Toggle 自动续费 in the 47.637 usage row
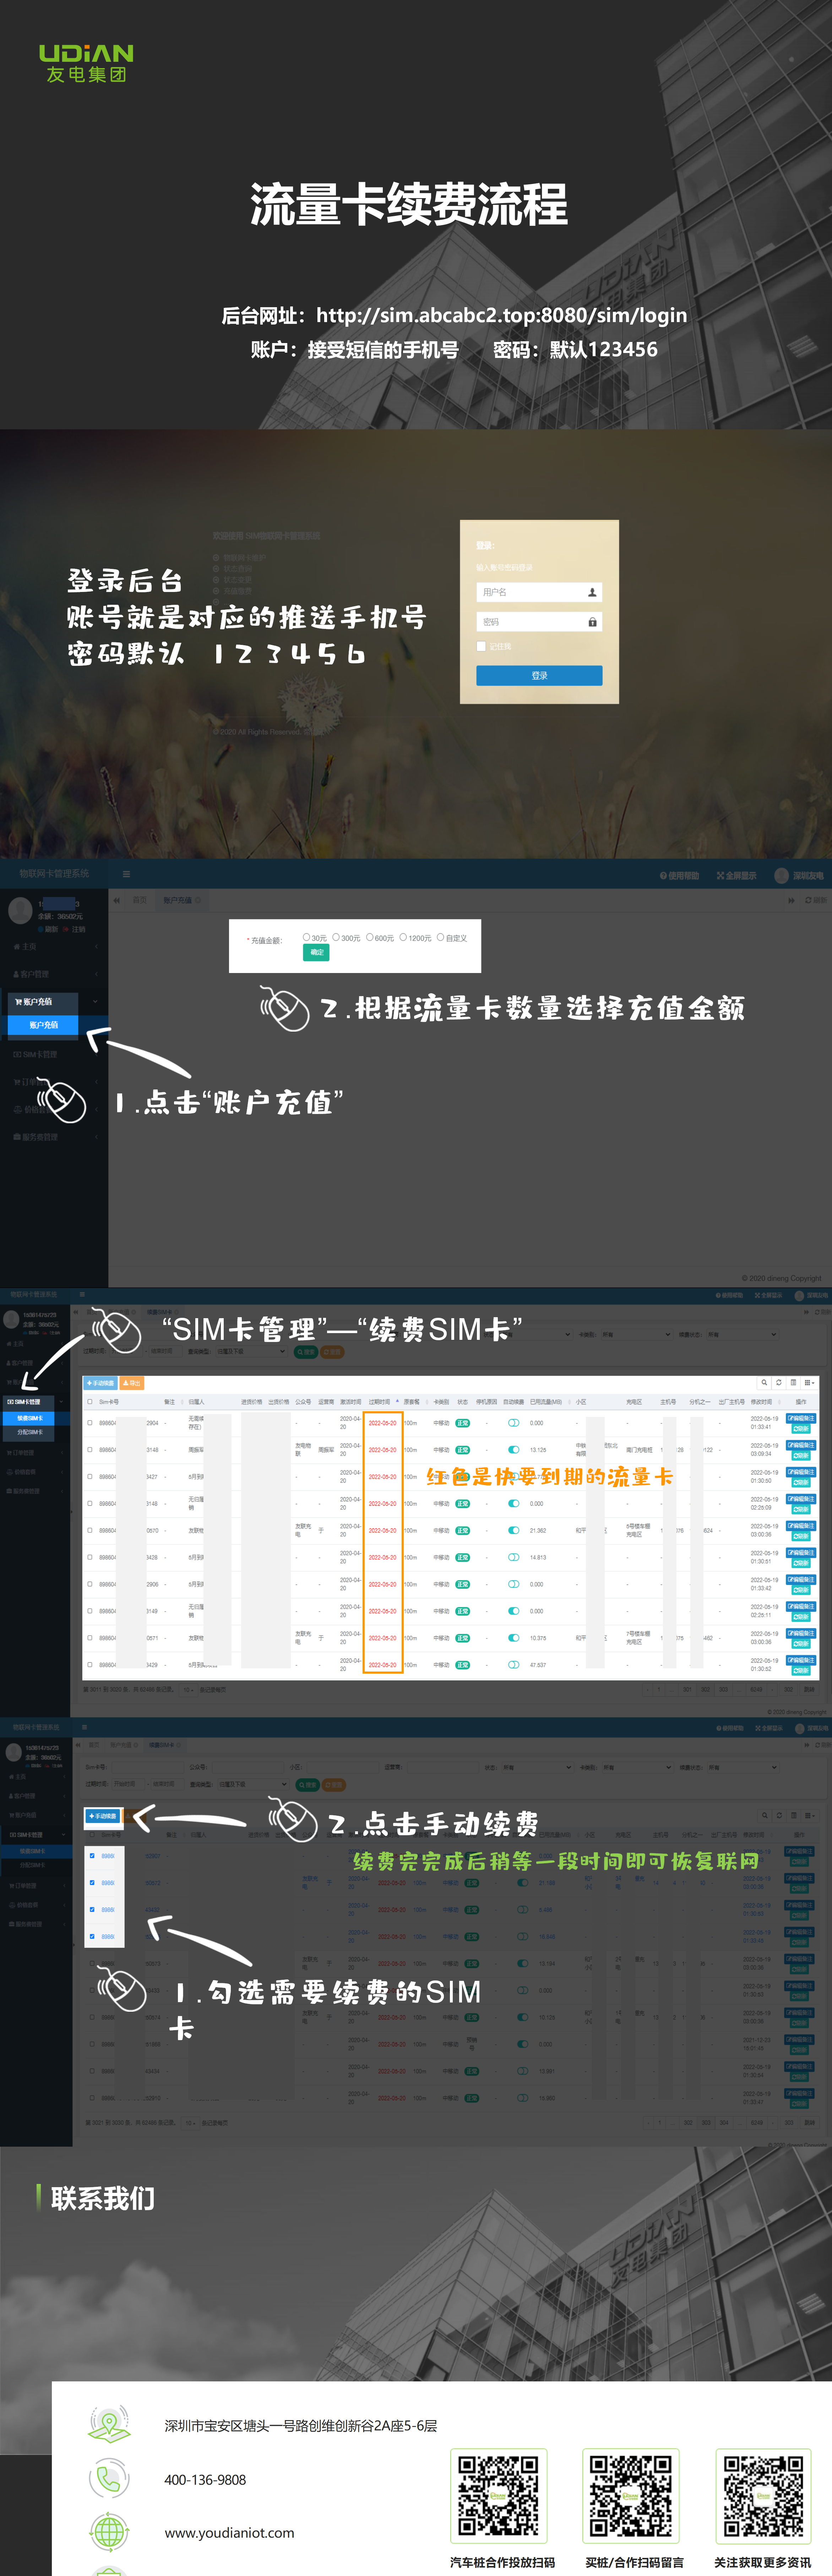 pyautogui.click(x=513, y=1665)
